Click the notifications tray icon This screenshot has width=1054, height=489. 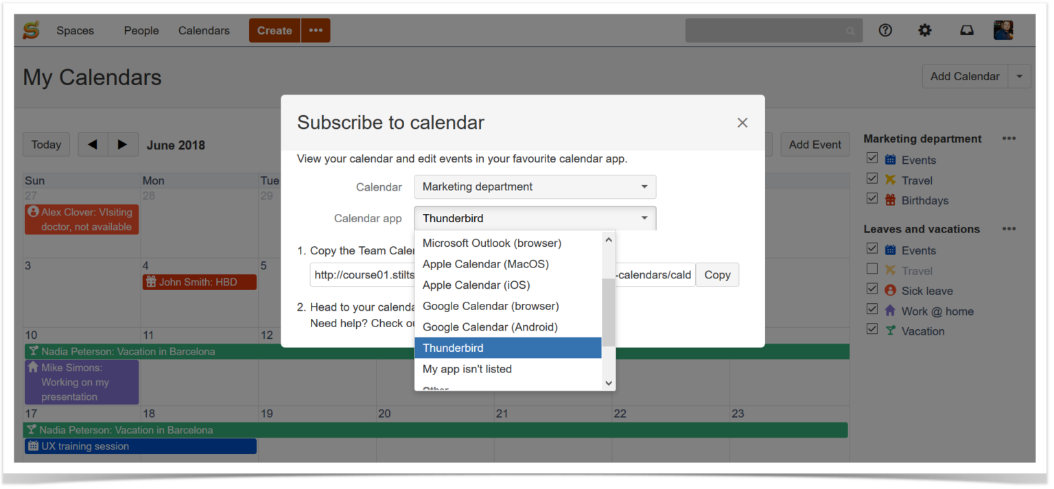[966, 29]
